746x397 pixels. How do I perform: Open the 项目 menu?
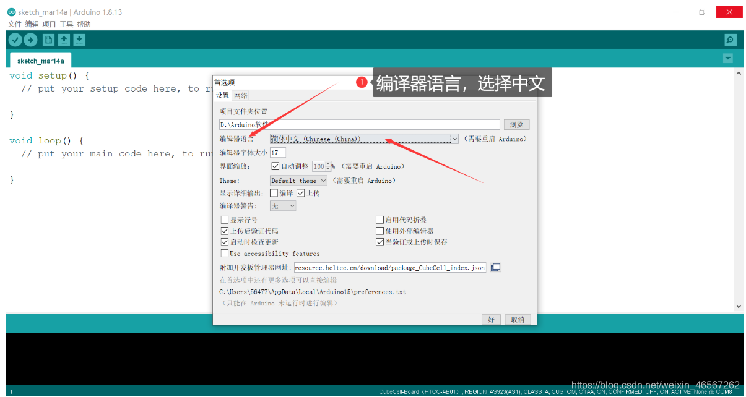49,24
